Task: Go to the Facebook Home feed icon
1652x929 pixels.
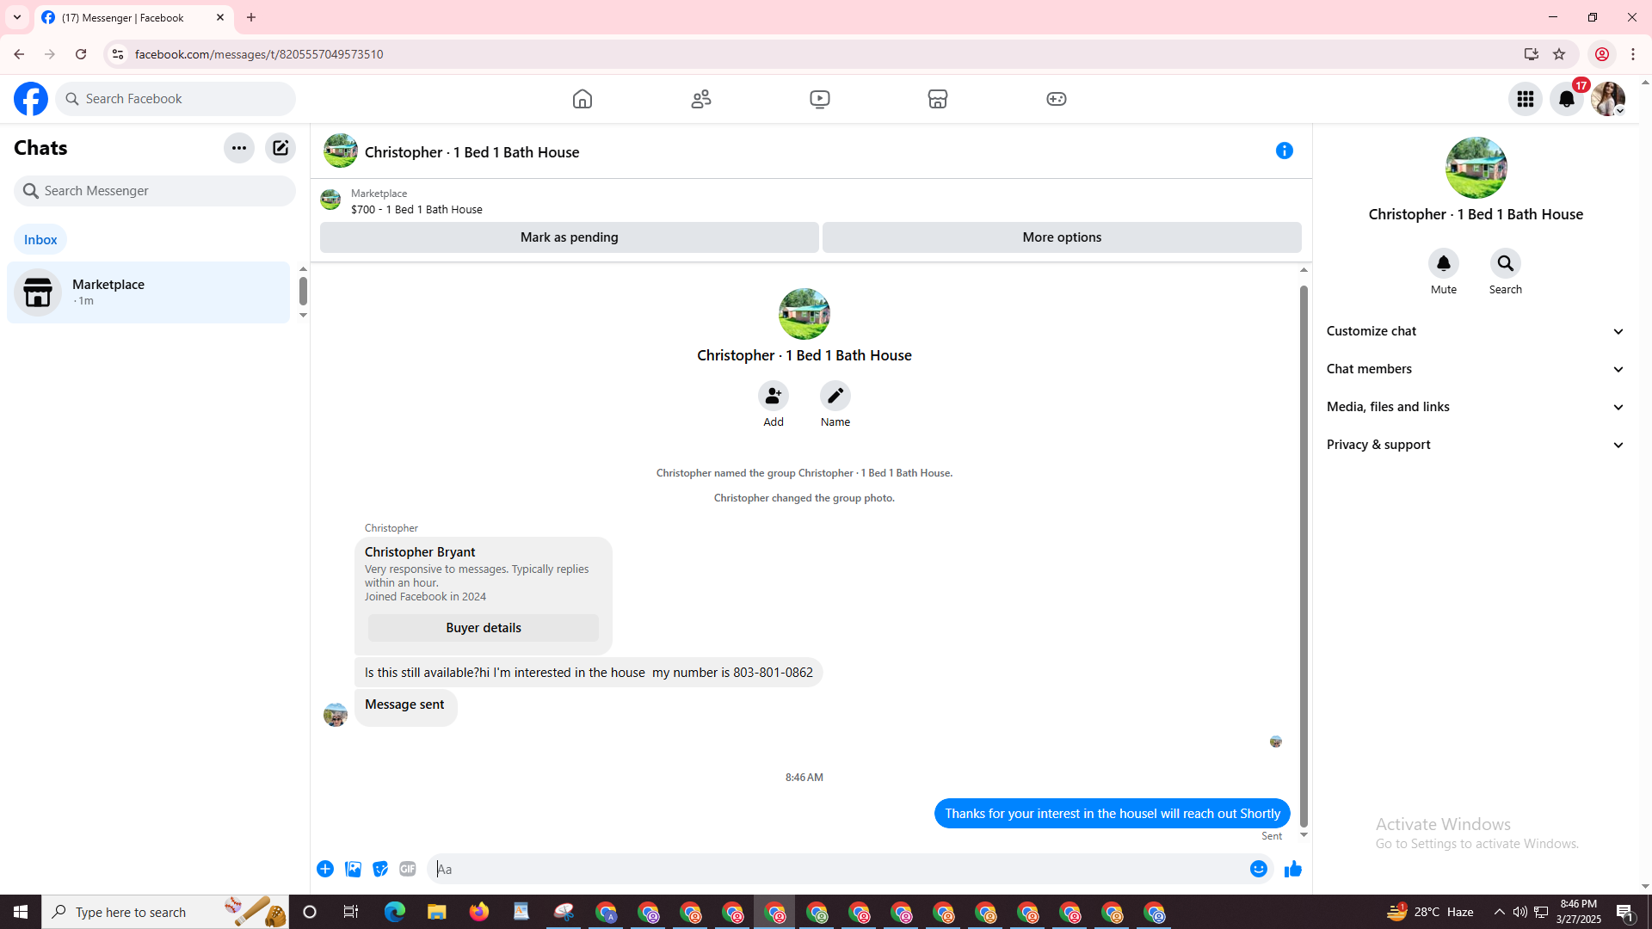Action: pyautogui.click(x=583, y=99)
